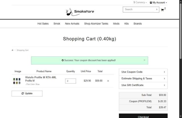This screenshot has width=182, height=118.
Task: Open the Smok menu
Action: click(57, 24)
